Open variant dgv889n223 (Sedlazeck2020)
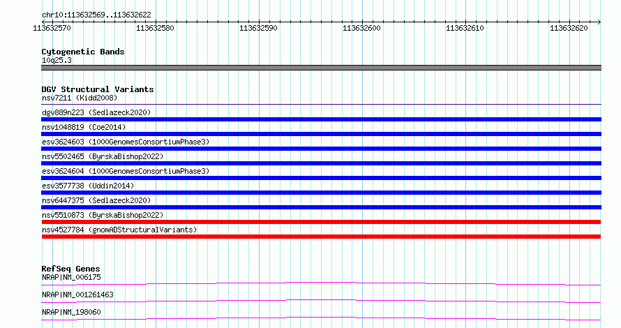 [96, 112]
